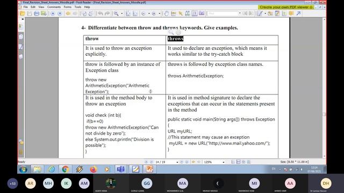Jump to the last page in status bar
This screenshot has height=193, width=344.
click(x=187, y=162)
